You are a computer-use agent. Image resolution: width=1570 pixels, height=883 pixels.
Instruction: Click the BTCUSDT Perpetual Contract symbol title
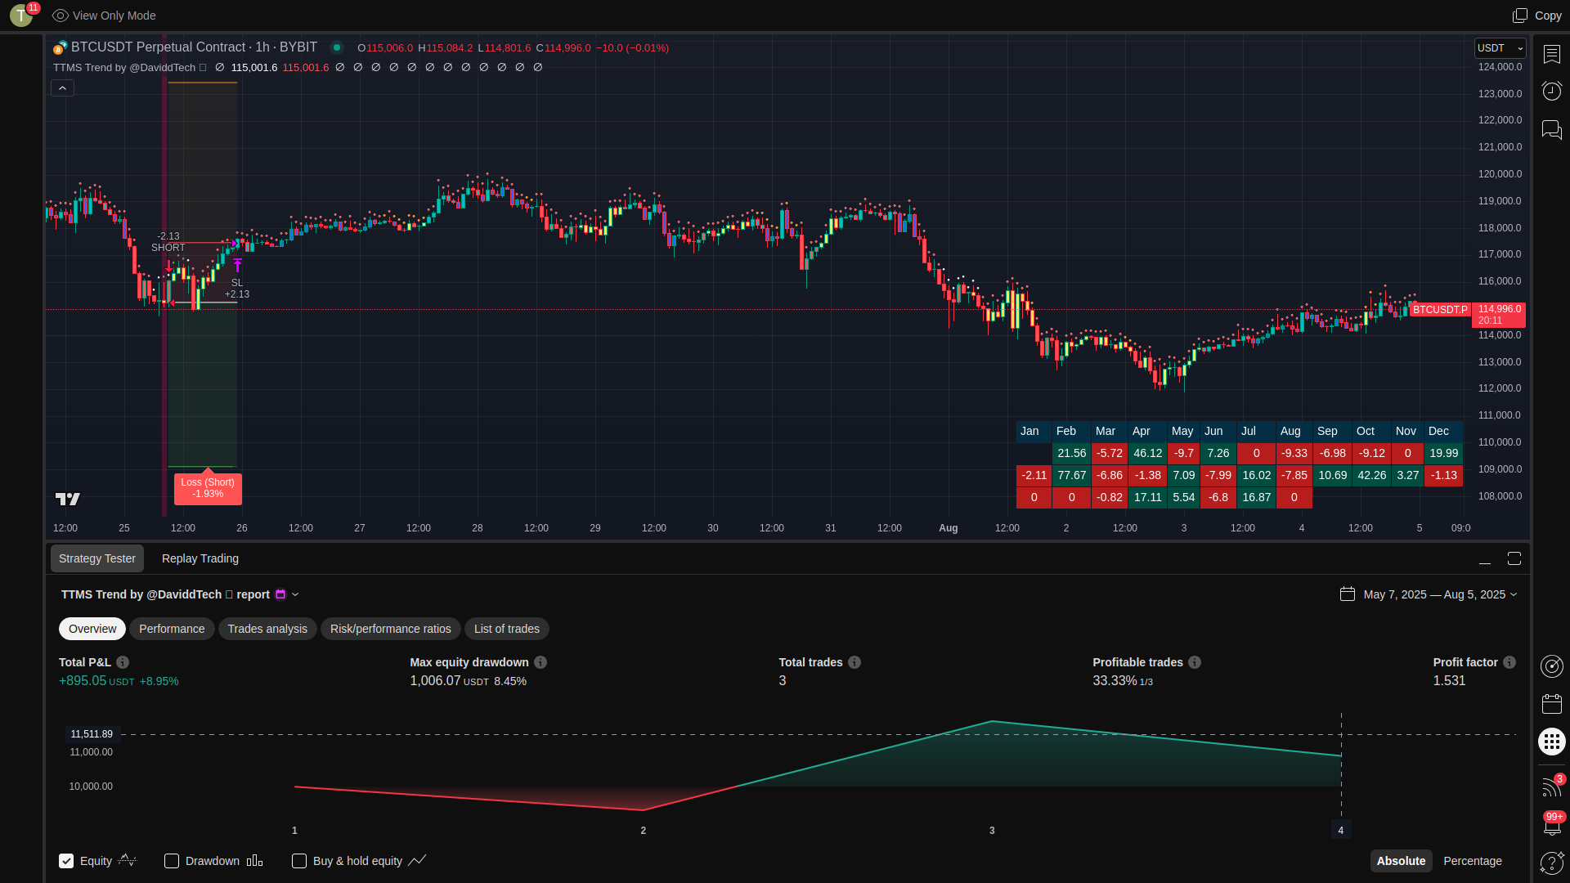pyautogui.click(x=194, y=47)
